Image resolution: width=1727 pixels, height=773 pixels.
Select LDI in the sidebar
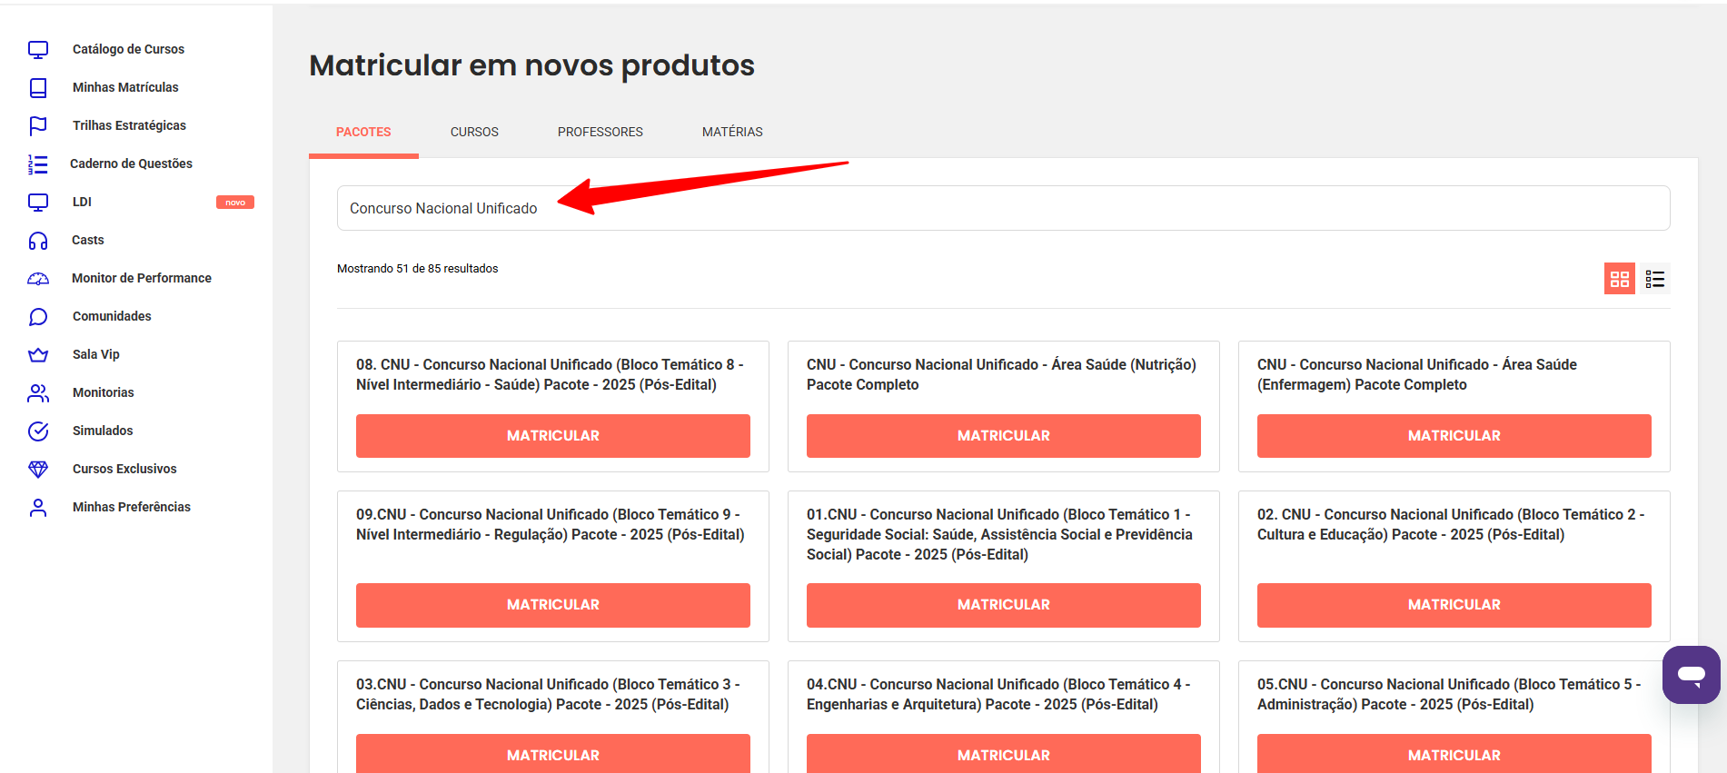point(82,202)
